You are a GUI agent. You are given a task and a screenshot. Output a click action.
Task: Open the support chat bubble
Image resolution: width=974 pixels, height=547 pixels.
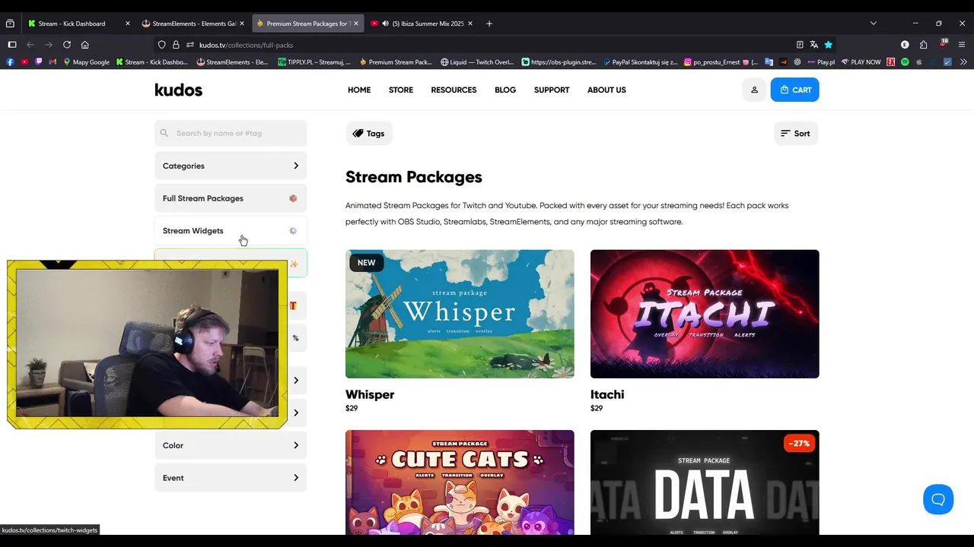coord(938,499)
